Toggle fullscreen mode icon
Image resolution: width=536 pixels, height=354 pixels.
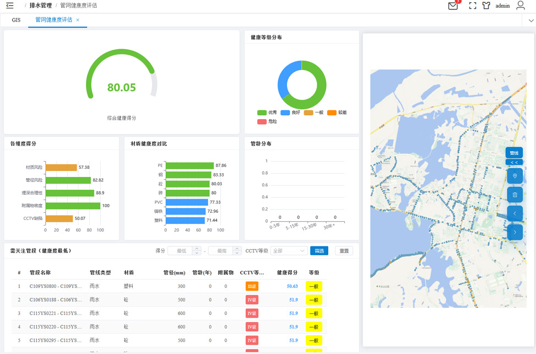click(473, 6)
